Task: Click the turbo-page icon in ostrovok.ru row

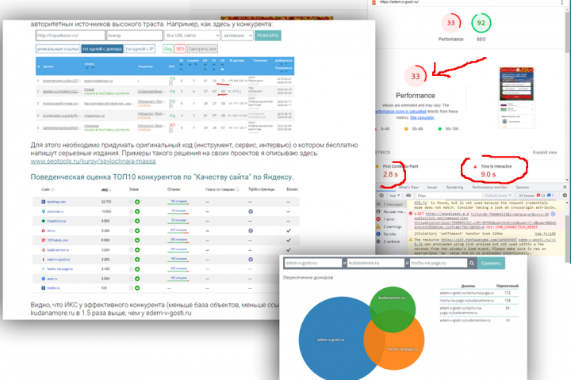Action: click(251, 211)
